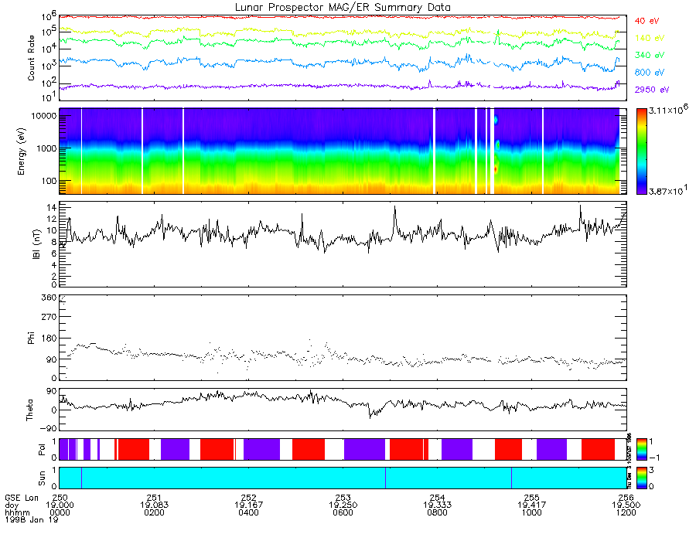696x541 pixels.
Task: Click the '255' GSE longitude tick label
Action: 531,498
